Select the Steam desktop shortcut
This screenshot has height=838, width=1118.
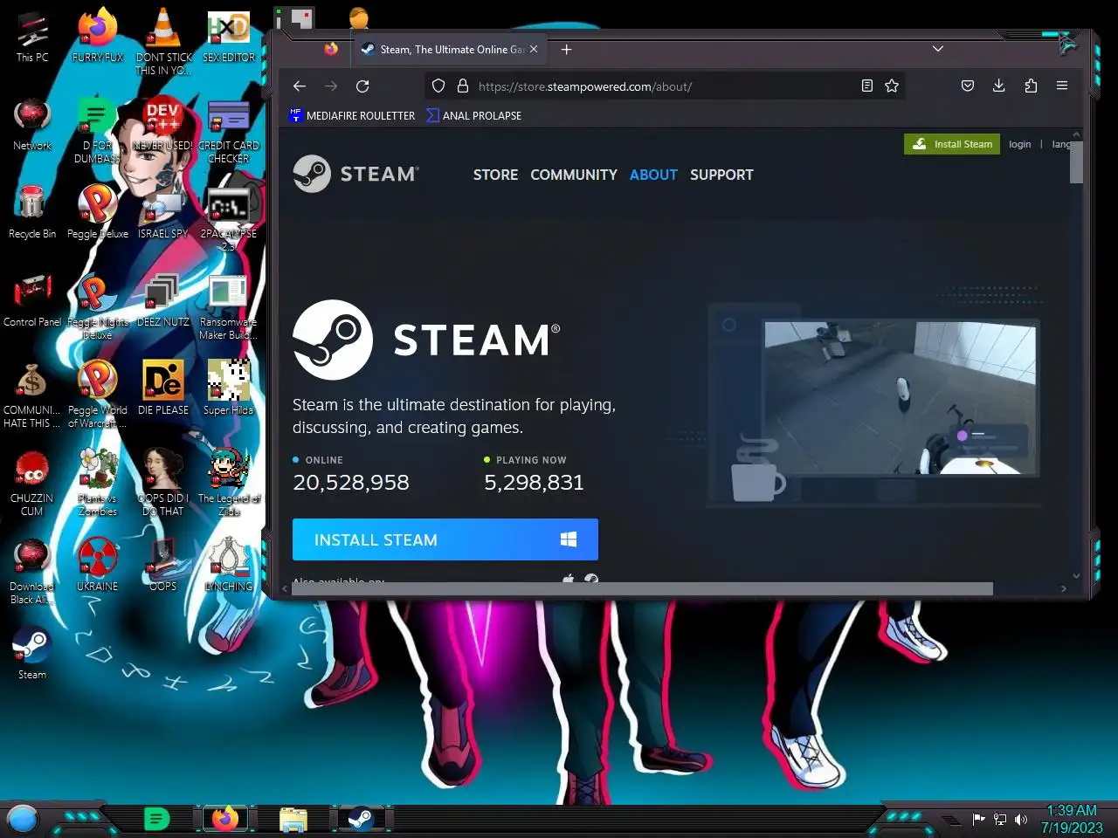[x=32, y=654]
